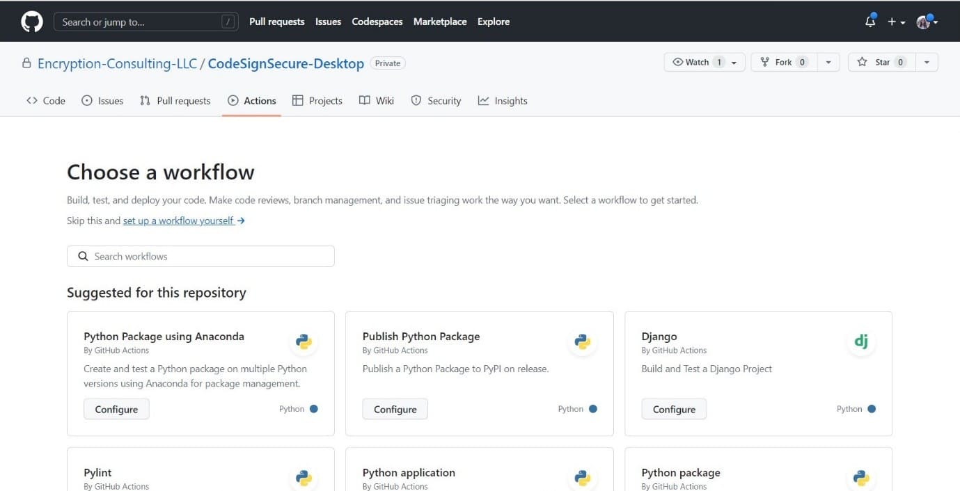Open the Encryption-Consulting-LLC organization link
Viewport: 960px width, 491px height.
[x=117, y=63]
